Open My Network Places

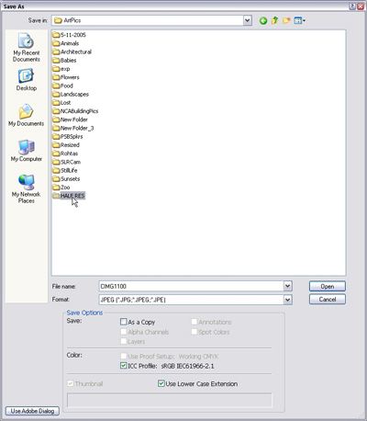pos(27,189)
